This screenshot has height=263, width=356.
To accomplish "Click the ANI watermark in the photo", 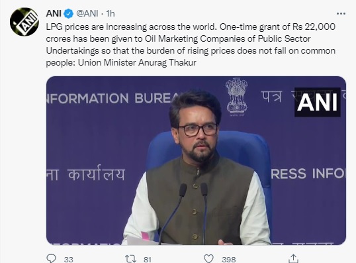I will [x=317, y=102].
